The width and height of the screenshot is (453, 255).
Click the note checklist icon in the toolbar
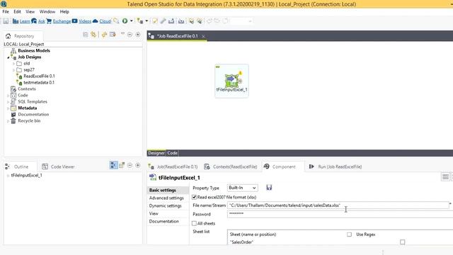[x=155, y=21]
